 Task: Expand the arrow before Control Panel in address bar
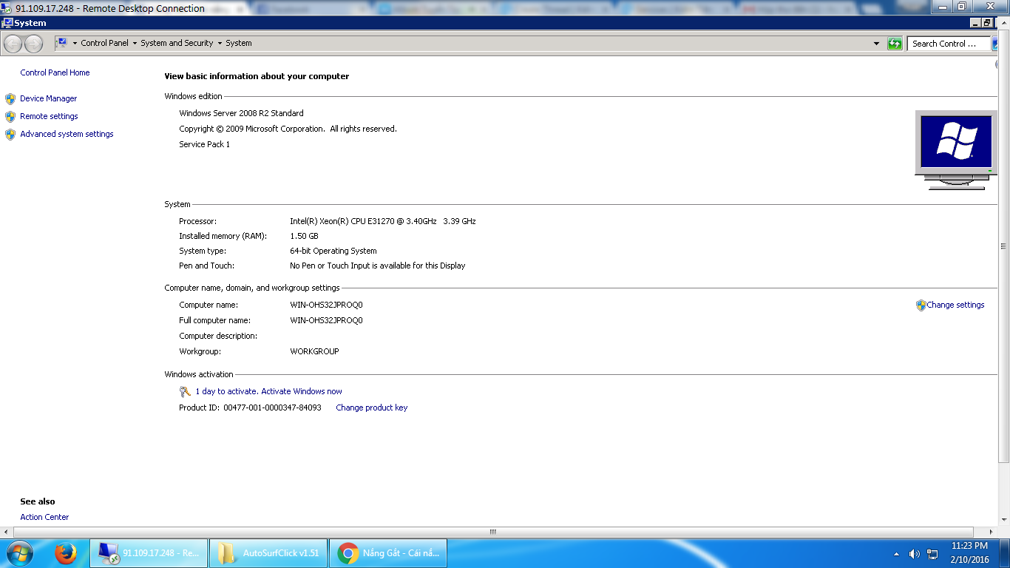(x=75, y=43)
